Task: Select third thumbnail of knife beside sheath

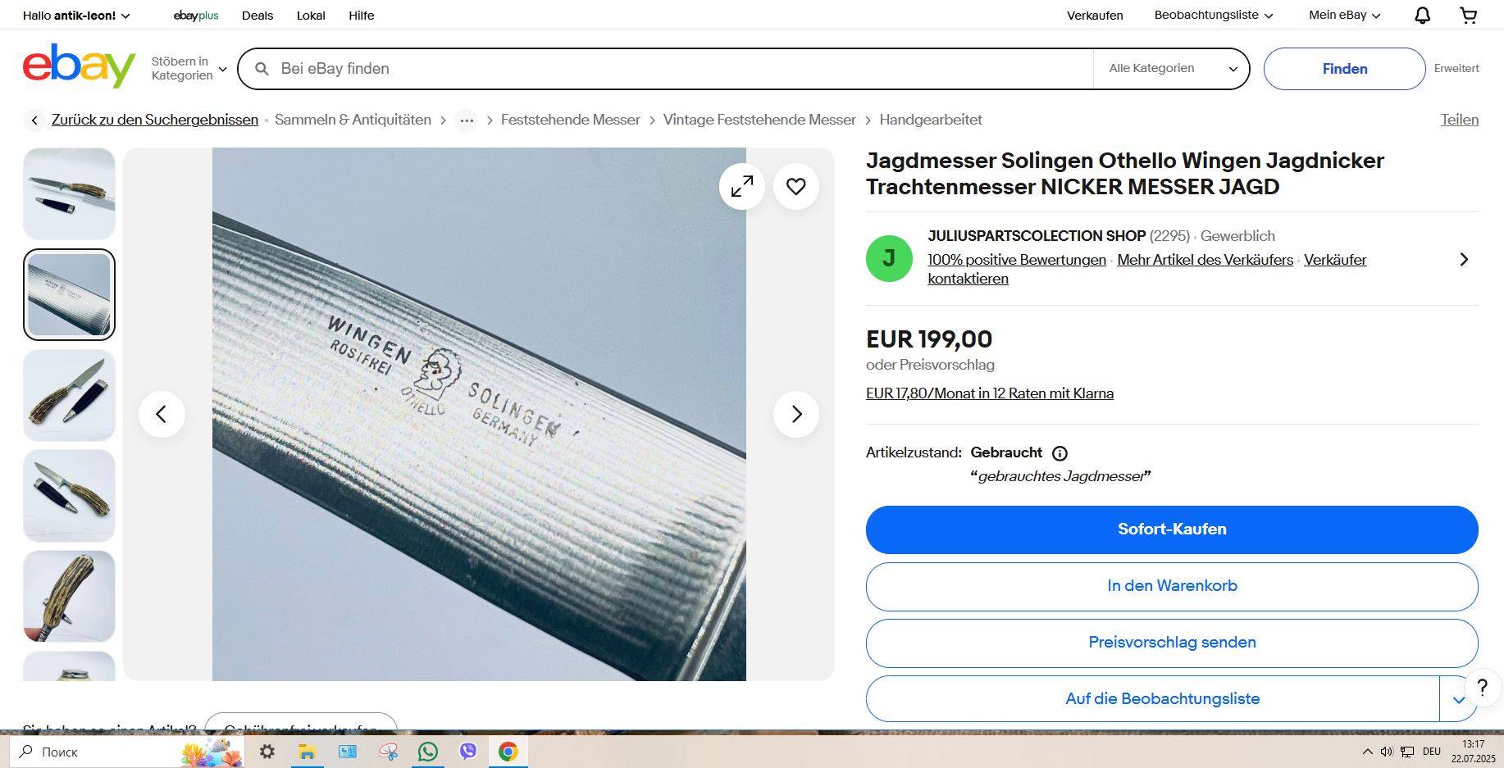Action: 69,395
